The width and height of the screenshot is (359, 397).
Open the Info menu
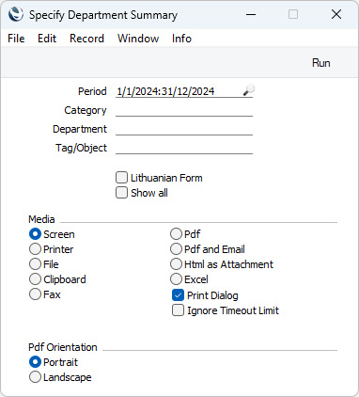pos(181,39)
